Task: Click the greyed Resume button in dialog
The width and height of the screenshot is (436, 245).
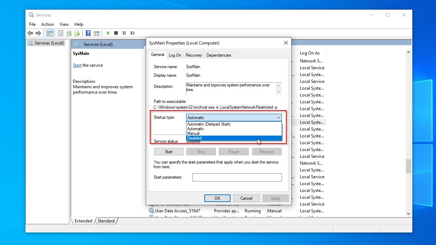Action: 266,152
